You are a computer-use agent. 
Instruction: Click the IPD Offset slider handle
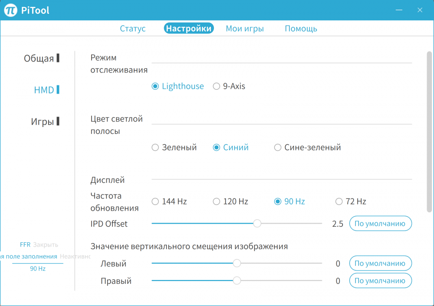pos(257,224)
